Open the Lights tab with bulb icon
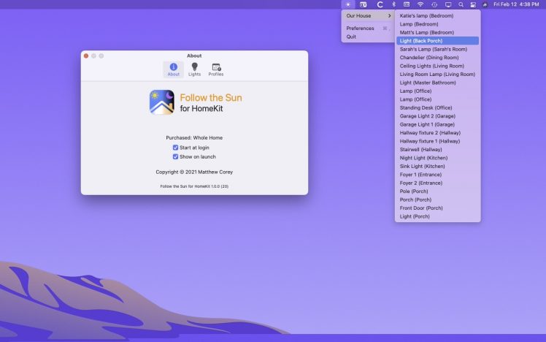The image size is (546, 342). click(194, 69)
